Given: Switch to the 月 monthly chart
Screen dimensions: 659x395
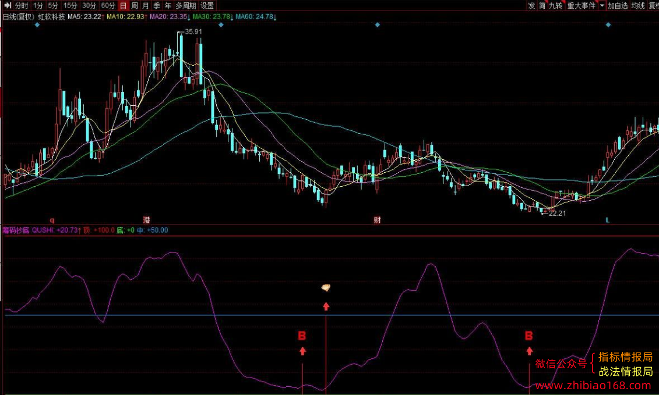Looking at the screenshot, I should (x=146, y=5).
